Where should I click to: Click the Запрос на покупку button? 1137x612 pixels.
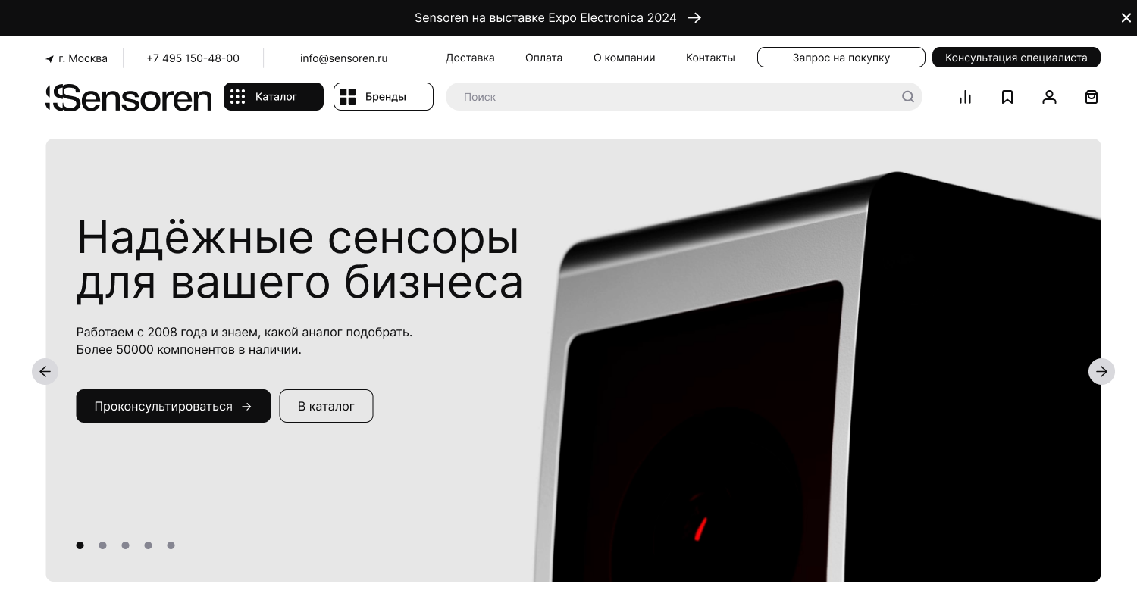click(x=841, y=57)
